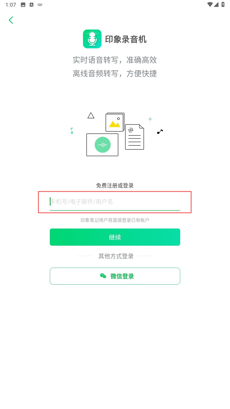Tap the picture frame illustration icon
Viewport: 230px width, 409px height.
click(x=115, y=122)
